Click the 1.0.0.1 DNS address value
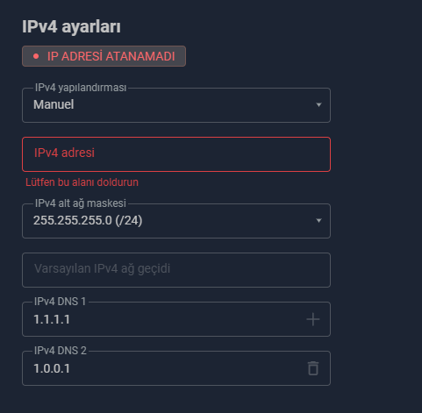 coord(52,368)
